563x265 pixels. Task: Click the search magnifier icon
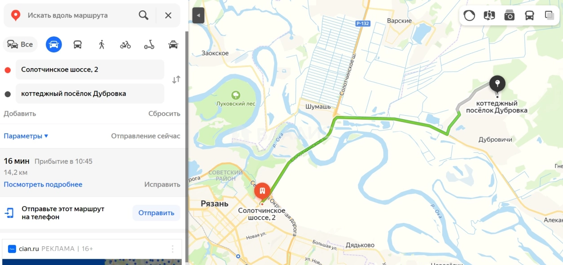[144, 15]
